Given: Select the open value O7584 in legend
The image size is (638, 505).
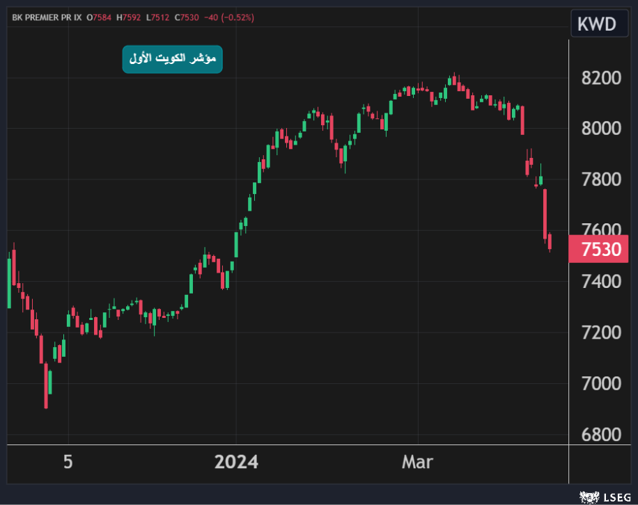Looking at the screenshot, I should point(102,17).
